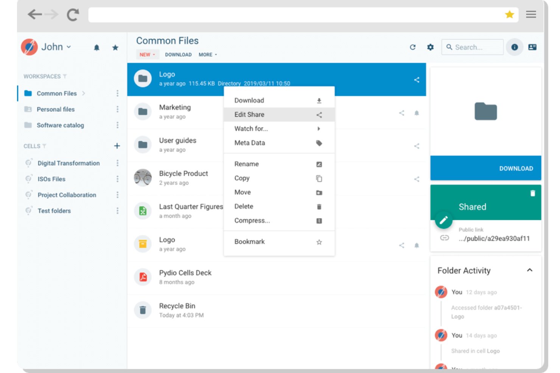Image resolution: width=560 pixels, height=373 pixels.
Task: Click the search field
Action: point(472,47)
